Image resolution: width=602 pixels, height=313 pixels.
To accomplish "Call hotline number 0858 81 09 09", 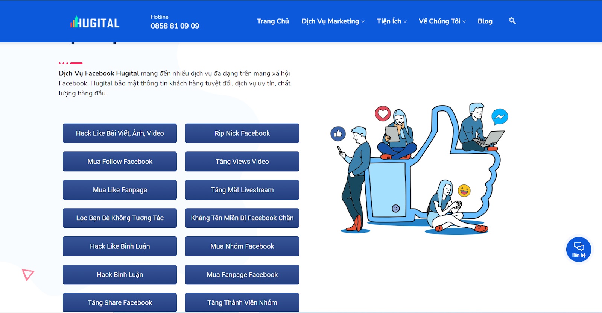I will (x=175, y=26).
